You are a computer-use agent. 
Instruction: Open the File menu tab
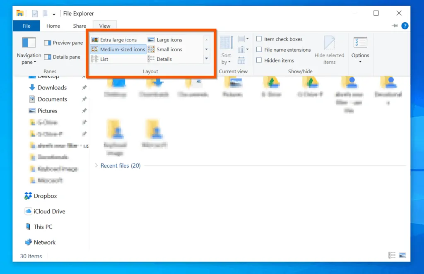pos(26,26)
